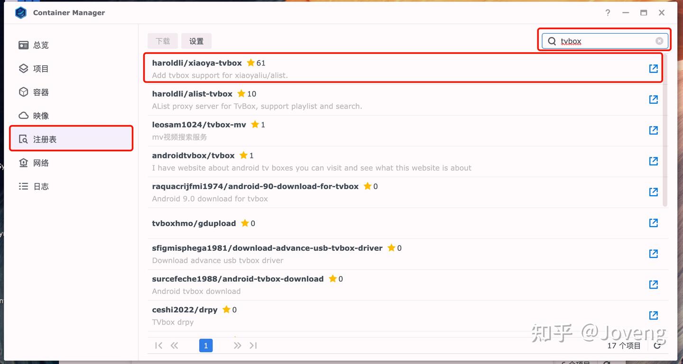
Task: Click the 设置 settings button
Action: pyautogui.click(x=196, y=41)
